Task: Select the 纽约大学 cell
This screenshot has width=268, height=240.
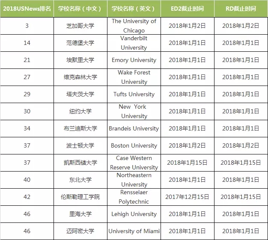Action: click(x=80, y=111)
